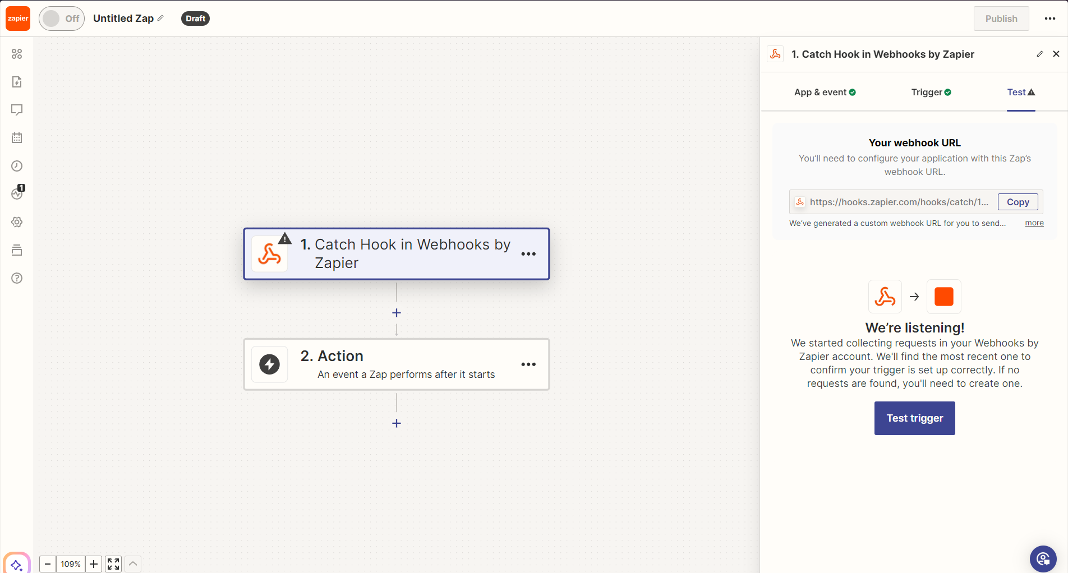1068x573 pixels.
Task: Open the settings gear in sidebar
Action: point(17,222)
